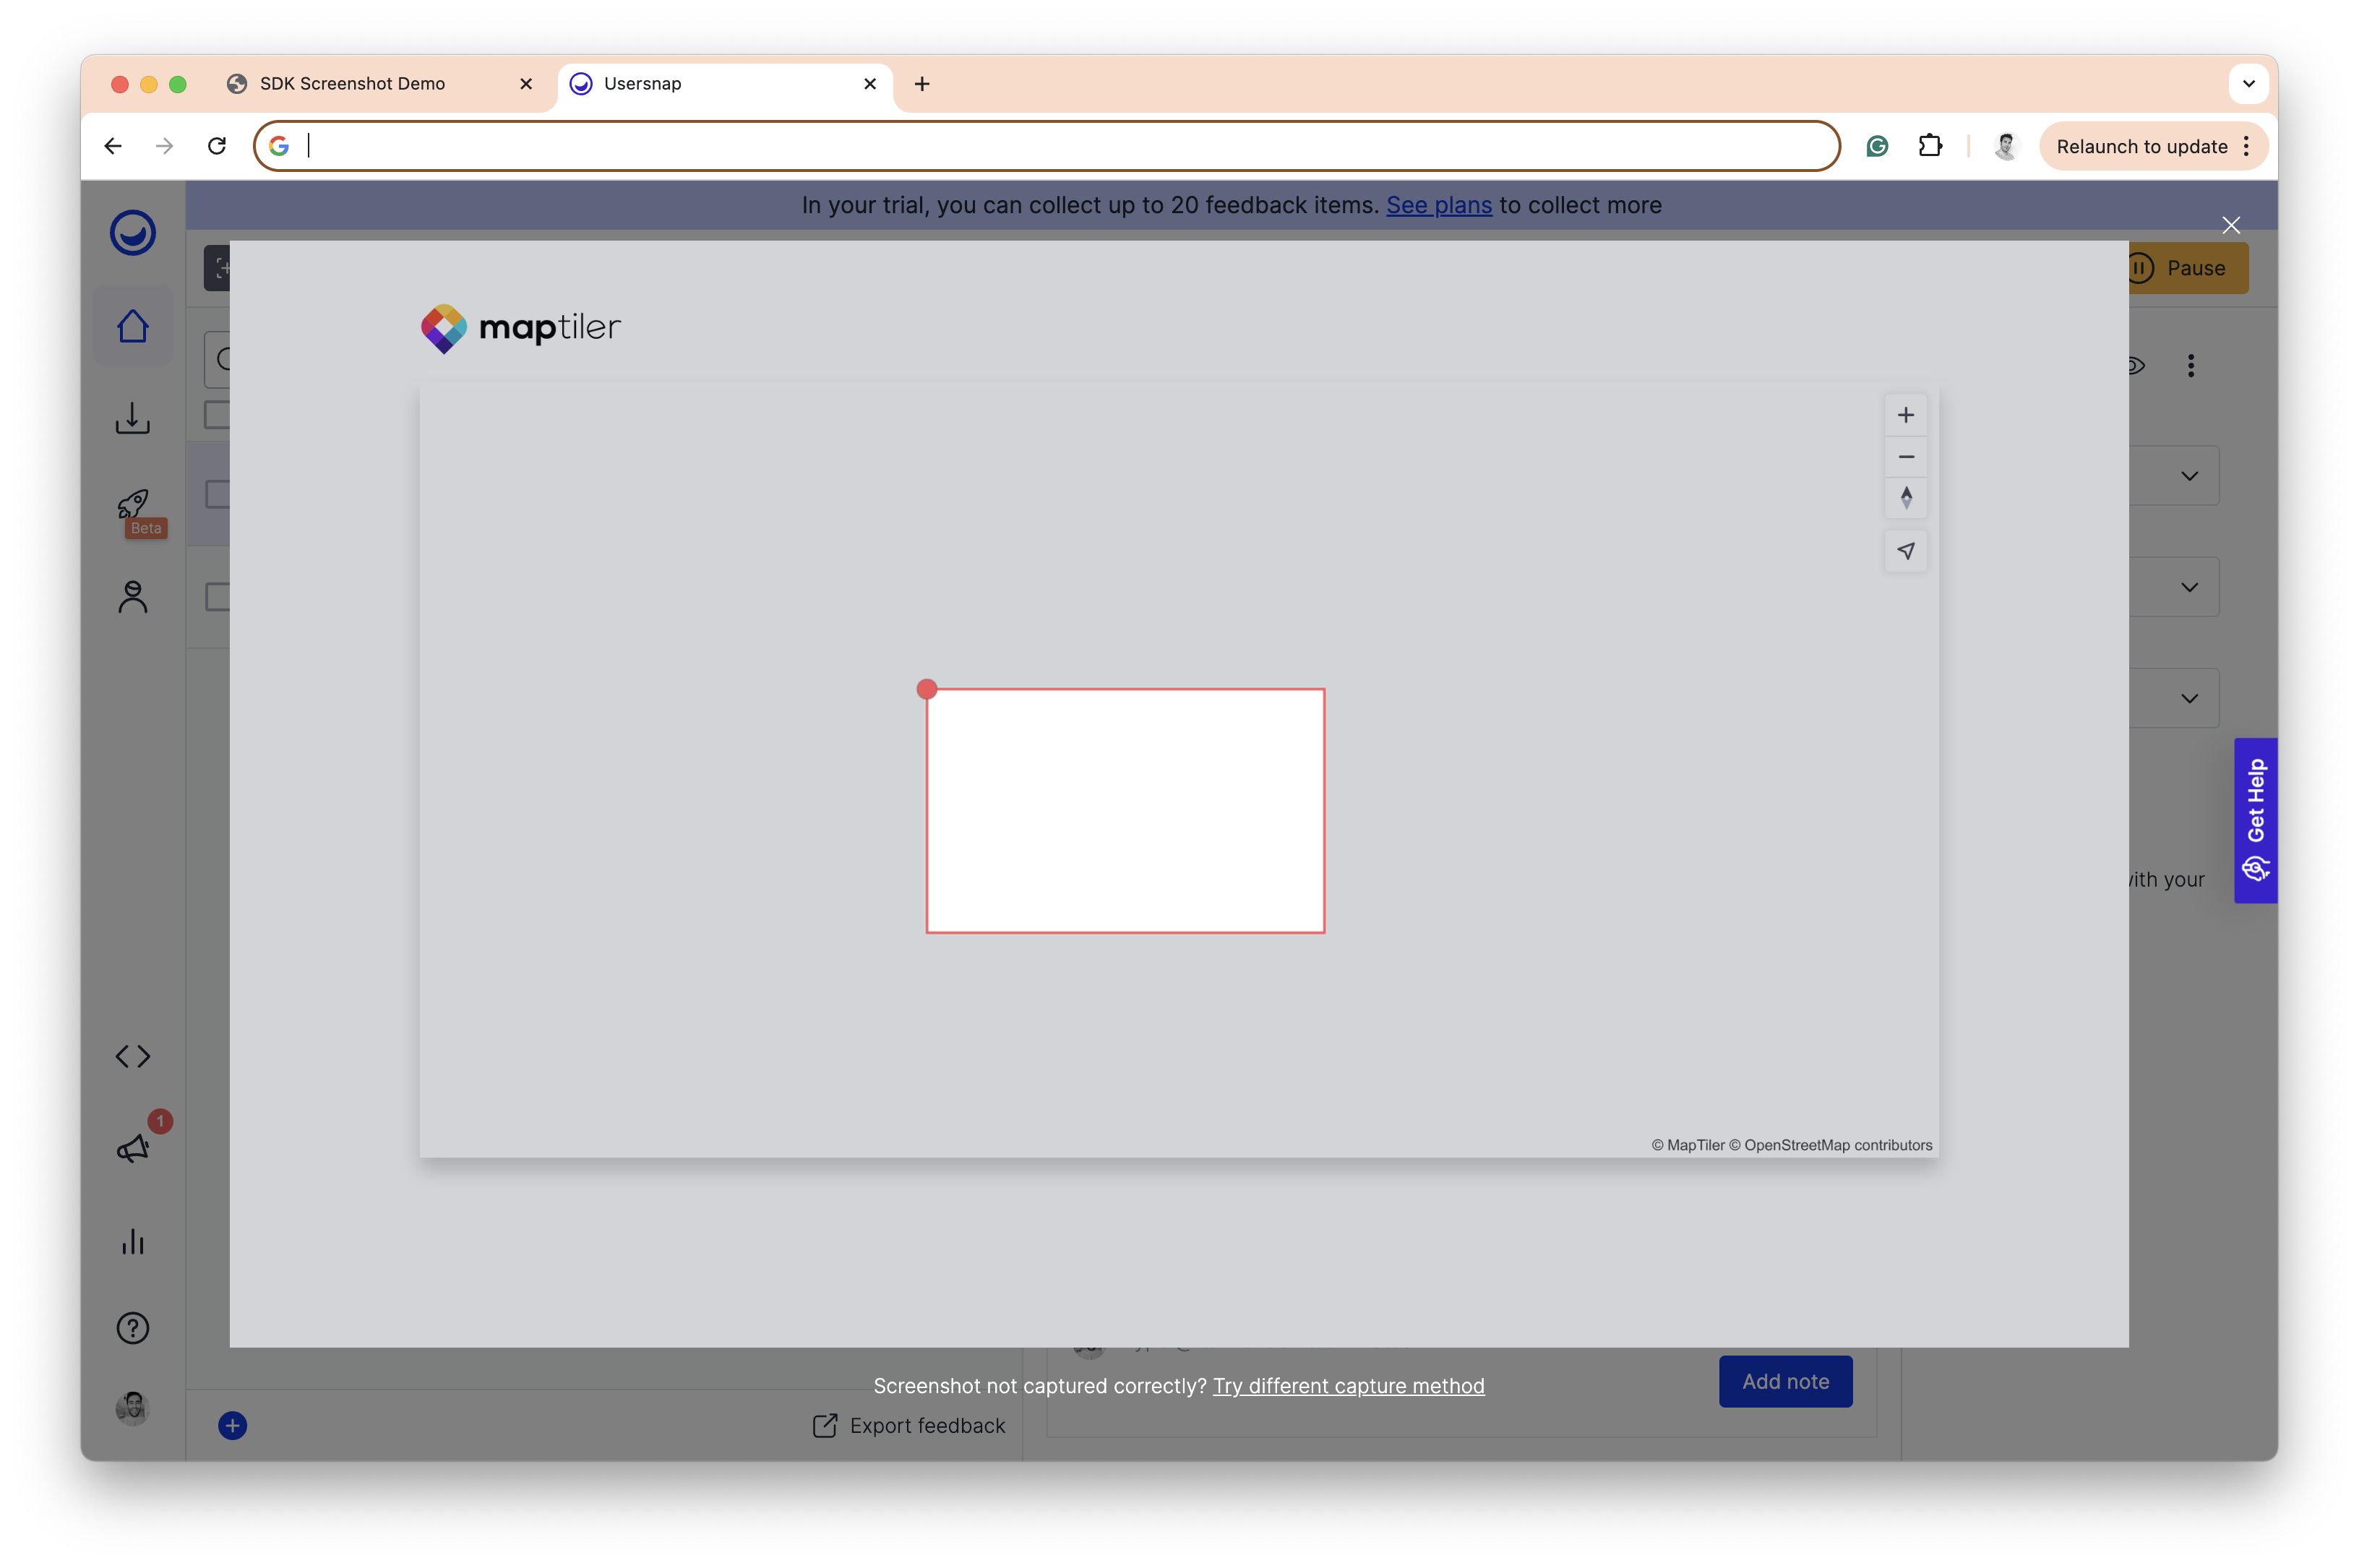Open the megaphone announcements icon

tap(133, 1148)
